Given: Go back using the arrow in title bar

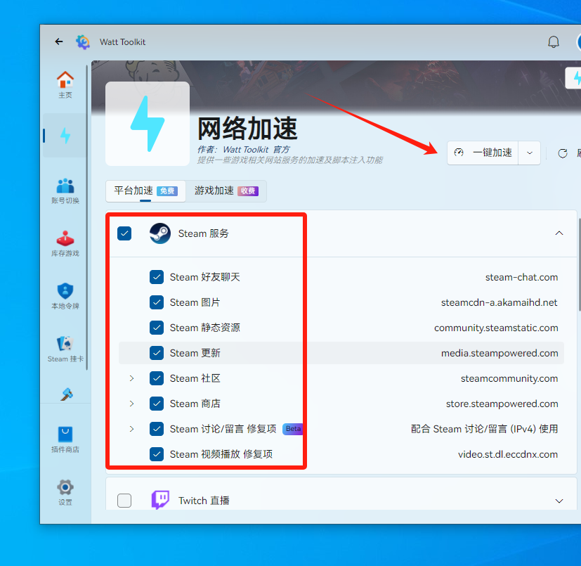Looking at the screenshot, I should click(58, 41).
